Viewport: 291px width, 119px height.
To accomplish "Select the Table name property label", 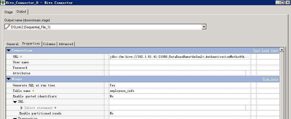I will click(x=22, y=91).
